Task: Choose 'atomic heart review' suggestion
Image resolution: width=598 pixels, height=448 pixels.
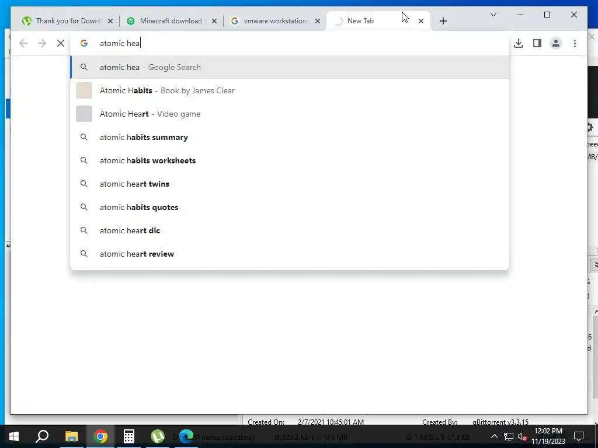Action: pos(290,254)
